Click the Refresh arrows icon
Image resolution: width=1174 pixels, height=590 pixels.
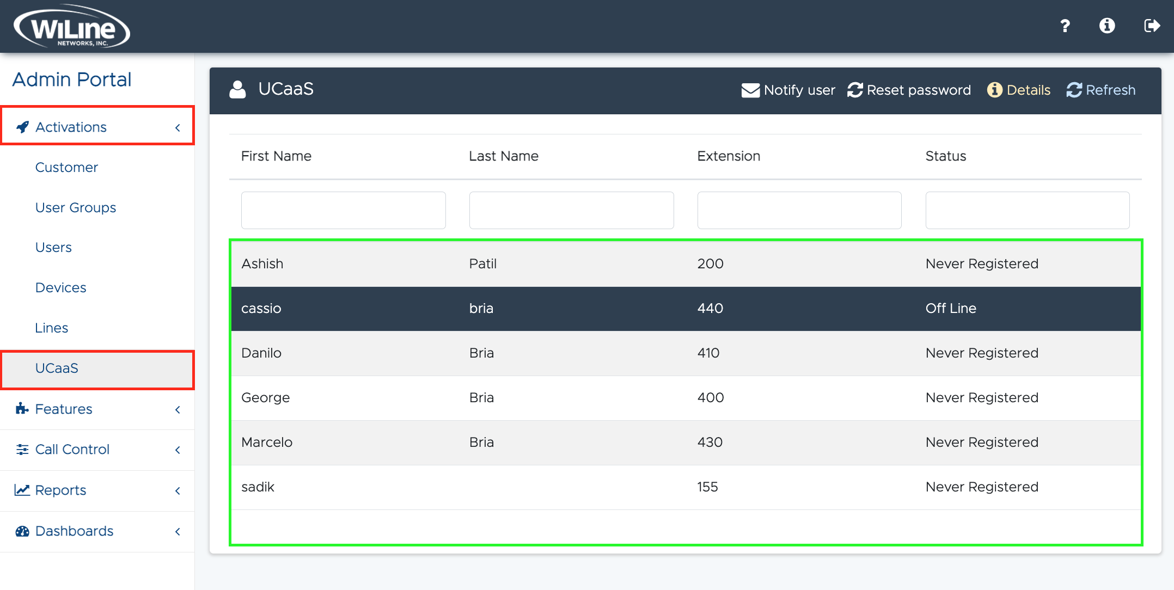[x=1074, y=90]
